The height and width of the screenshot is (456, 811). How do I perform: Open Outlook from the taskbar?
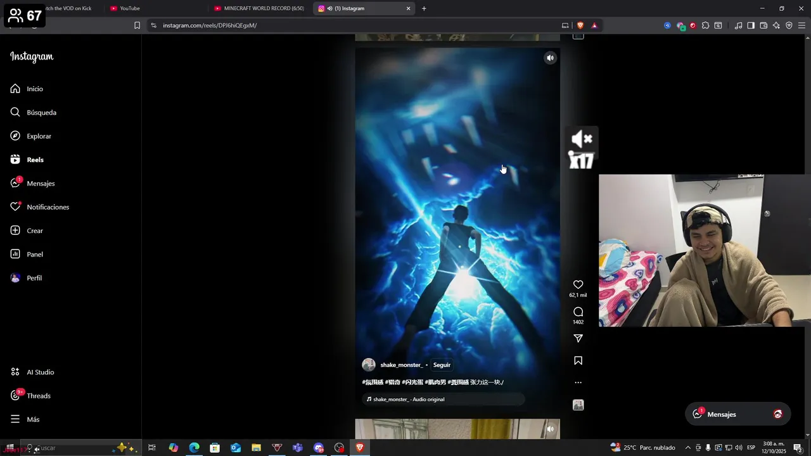pos(236,448)
